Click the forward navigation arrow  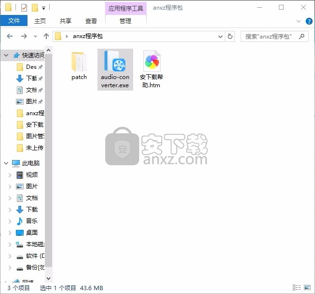(24, 36)
